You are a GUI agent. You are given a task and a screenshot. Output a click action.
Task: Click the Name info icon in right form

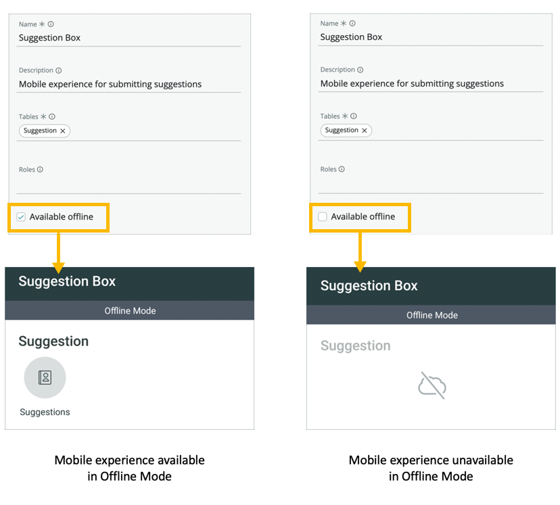click(352, 24)
